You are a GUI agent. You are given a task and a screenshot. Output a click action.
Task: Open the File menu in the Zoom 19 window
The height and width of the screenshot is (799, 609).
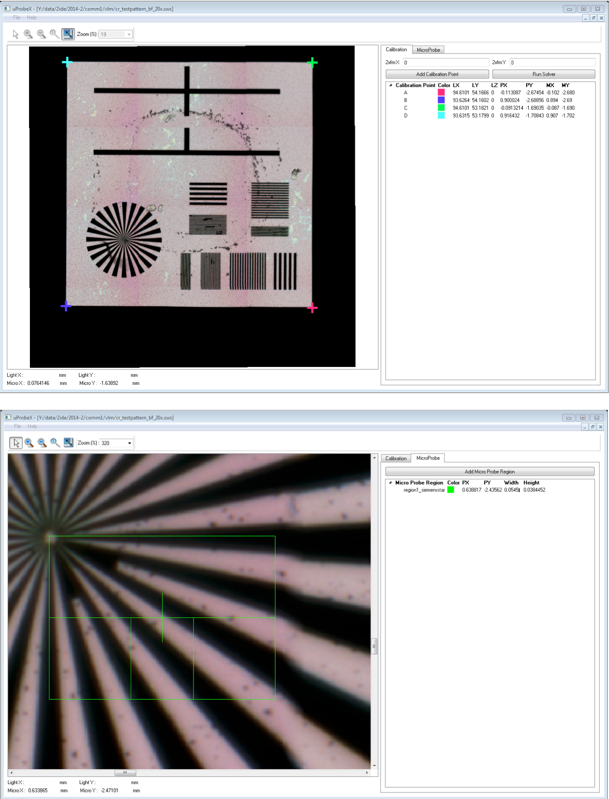point(16,17)
